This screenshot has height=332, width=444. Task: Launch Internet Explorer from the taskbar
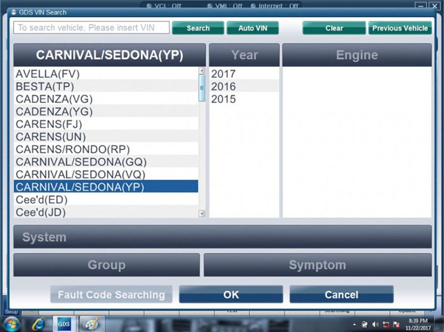click(39, 324)
